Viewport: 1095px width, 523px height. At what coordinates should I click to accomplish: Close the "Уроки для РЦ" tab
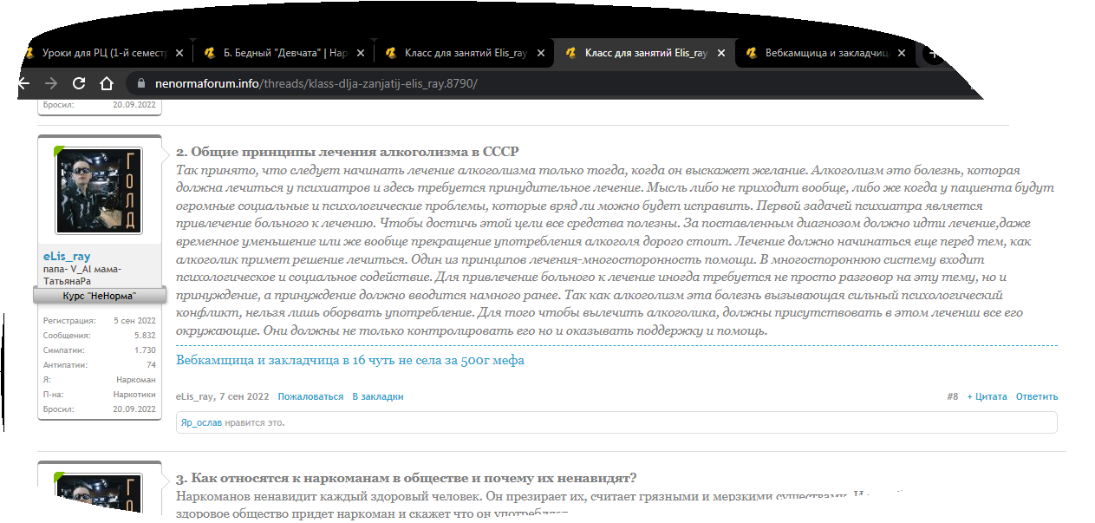[179, 53]
